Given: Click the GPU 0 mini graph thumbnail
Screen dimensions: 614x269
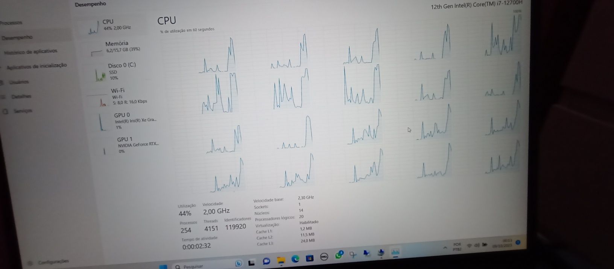Looking at the screenshot, I should point(103,123).
